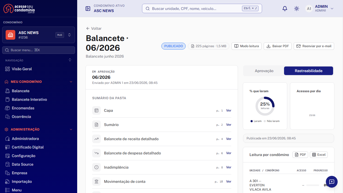Click the A1 user avatar
The width and height of the screenshot is (343, 193).
[309, 9]
